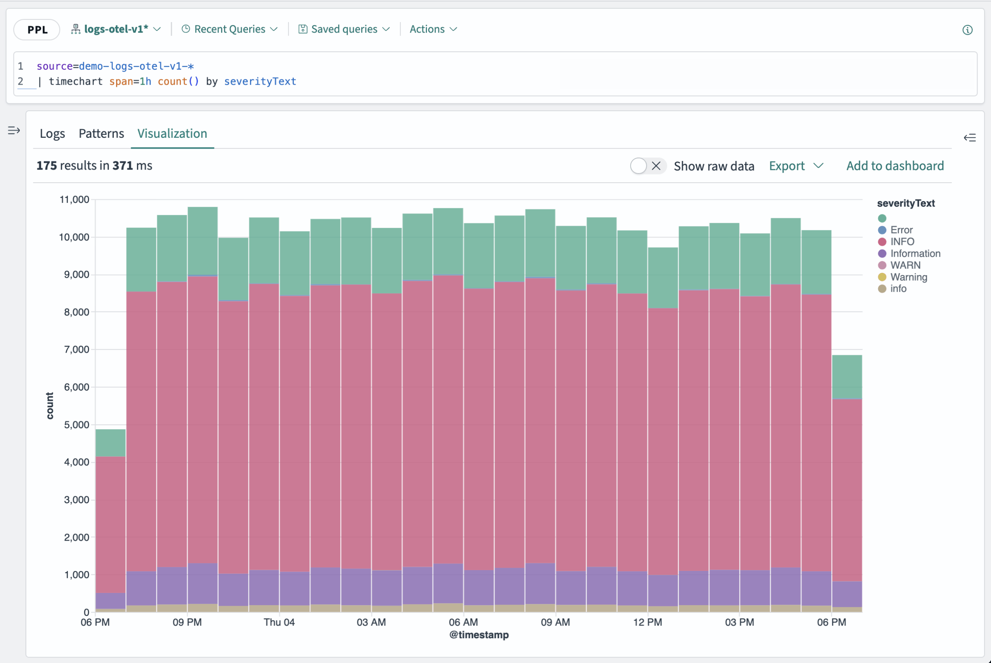Screen dimensions: 991x663
Task: Toggle the Error series in legend
Action: tap(901, 230)
